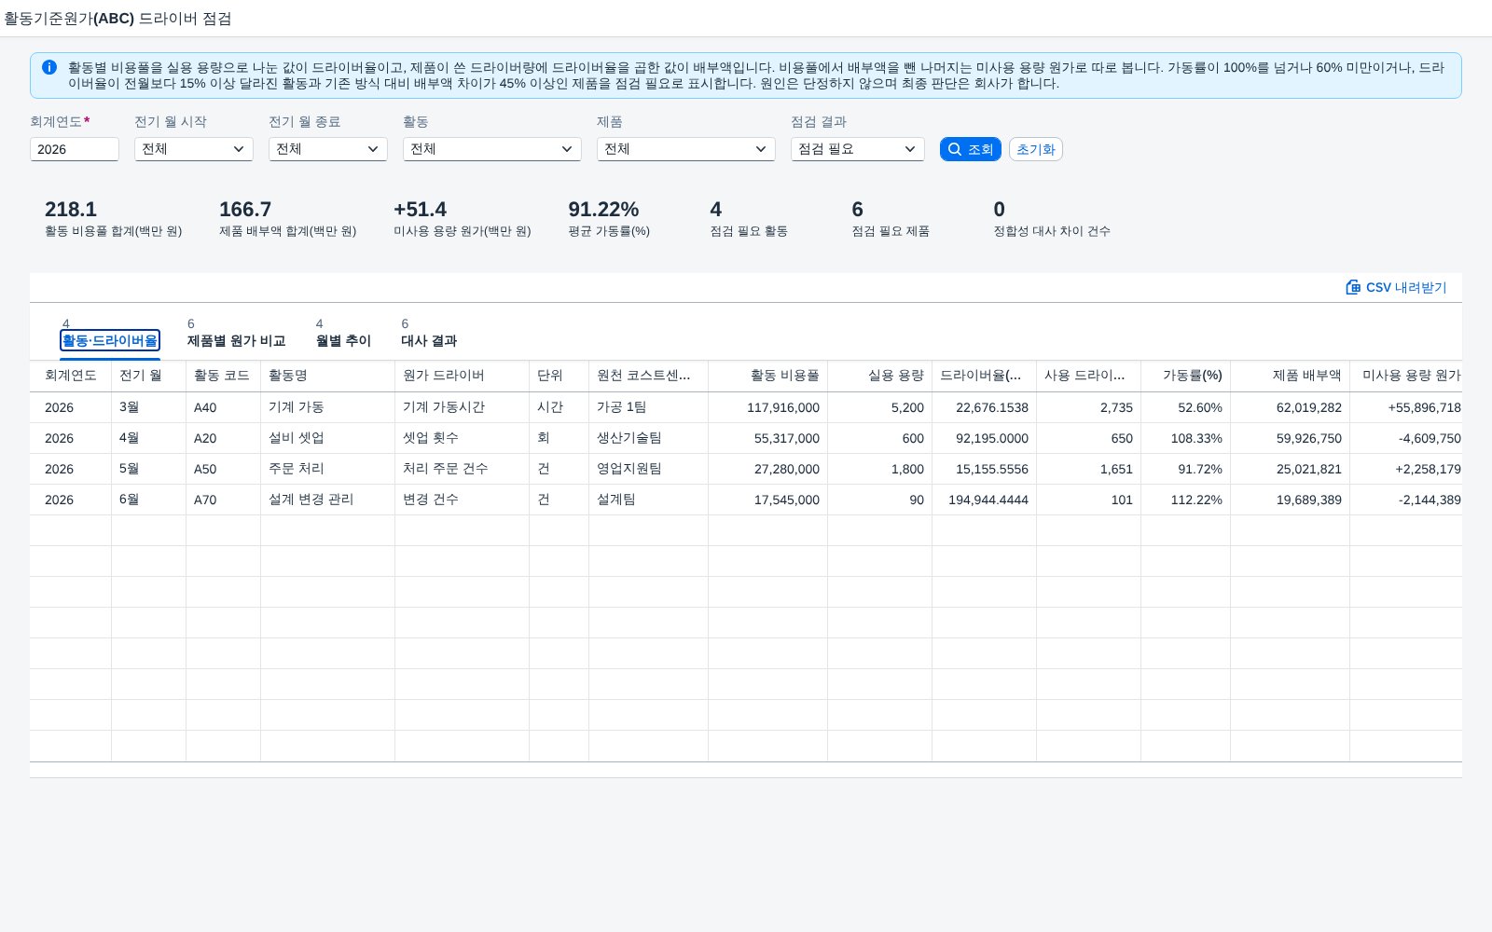This screenshot has height=932, width=1492.
Task: Click the 실용 용량 column header
Action: pos(879,376)
